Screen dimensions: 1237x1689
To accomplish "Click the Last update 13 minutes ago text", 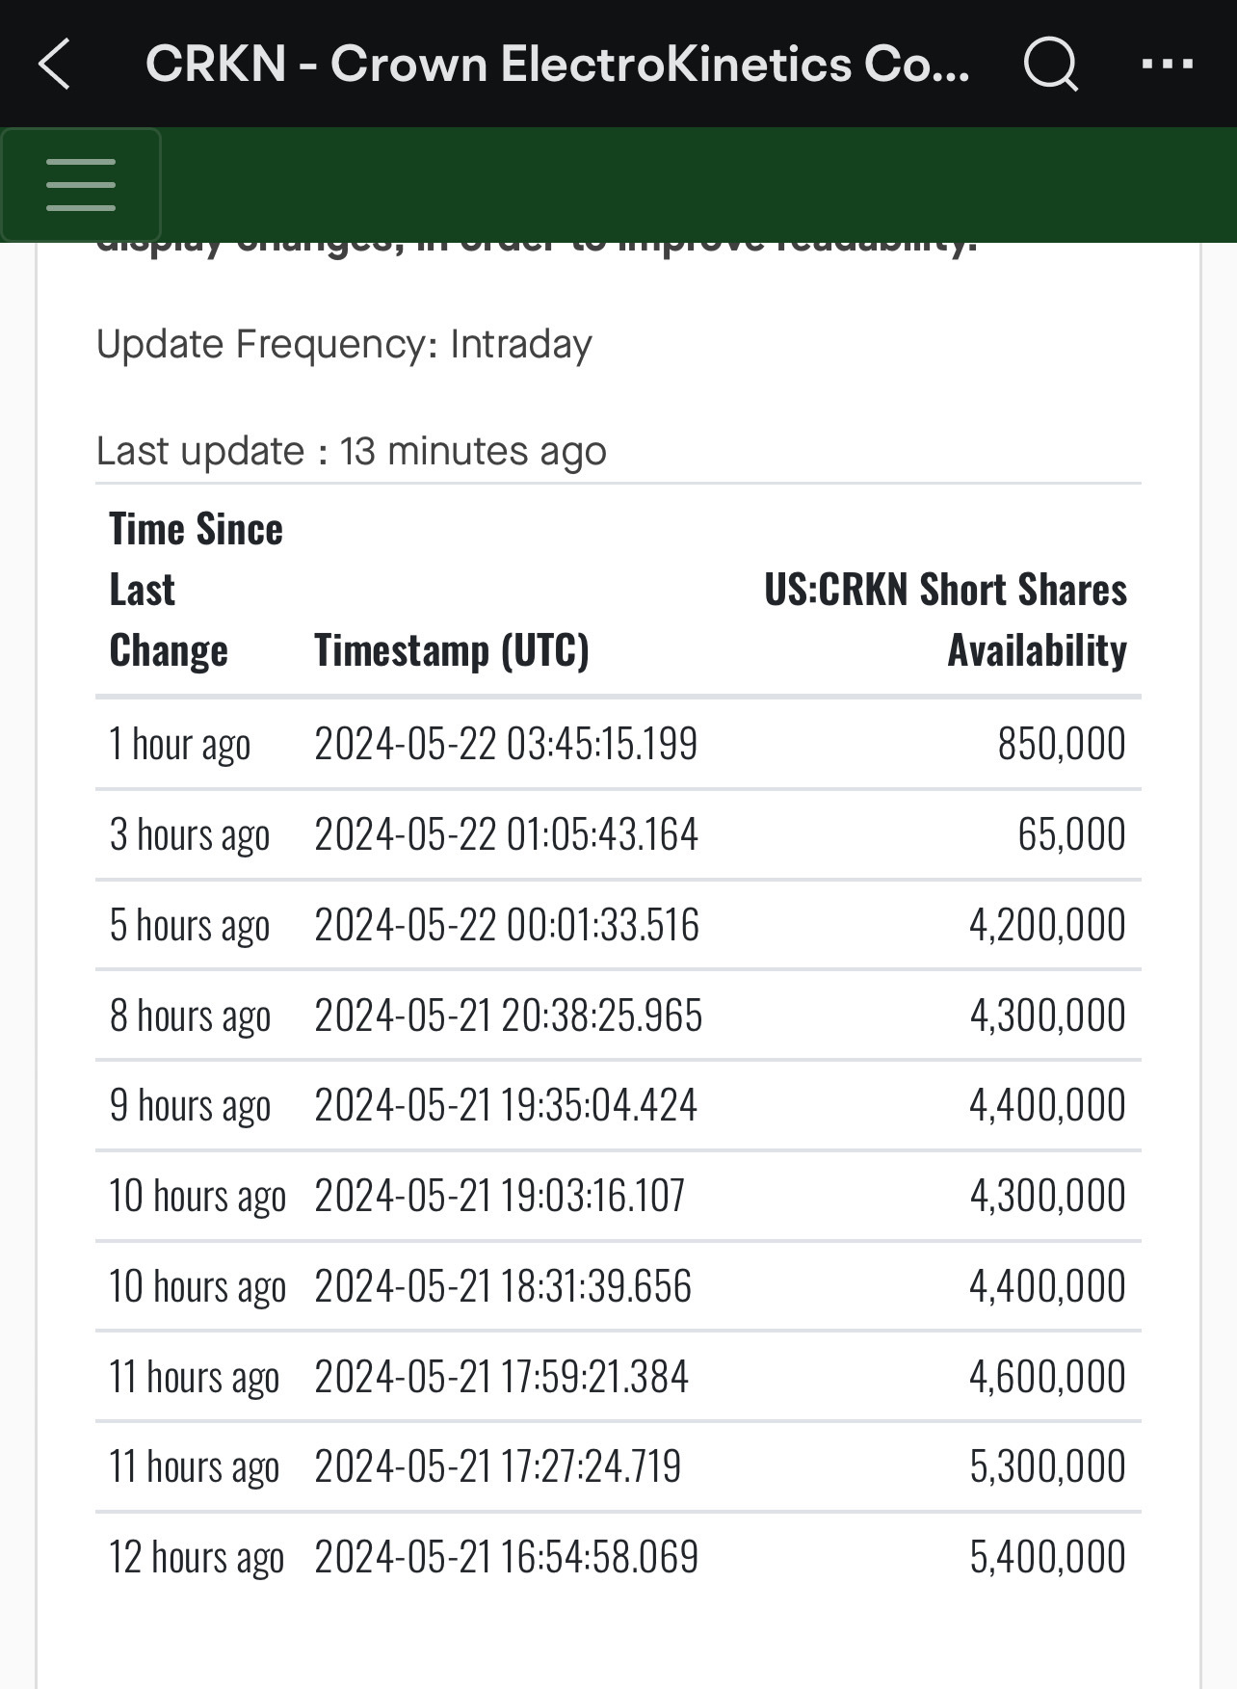I will click(352, 451).
